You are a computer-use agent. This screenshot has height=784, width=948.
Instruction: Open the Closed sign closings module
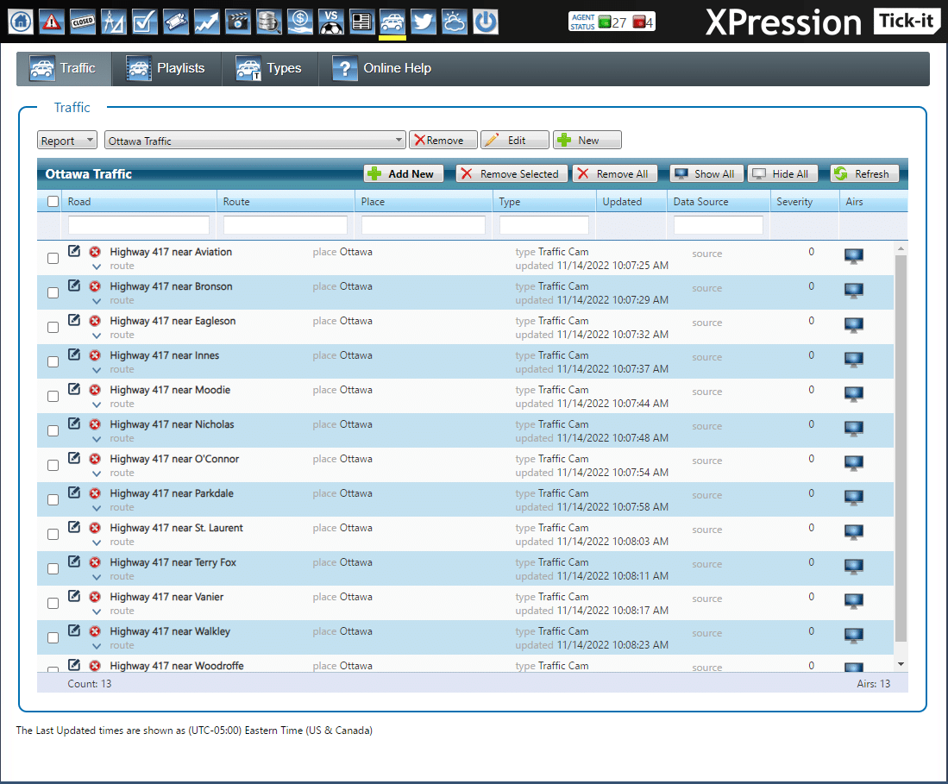point(83,22)
